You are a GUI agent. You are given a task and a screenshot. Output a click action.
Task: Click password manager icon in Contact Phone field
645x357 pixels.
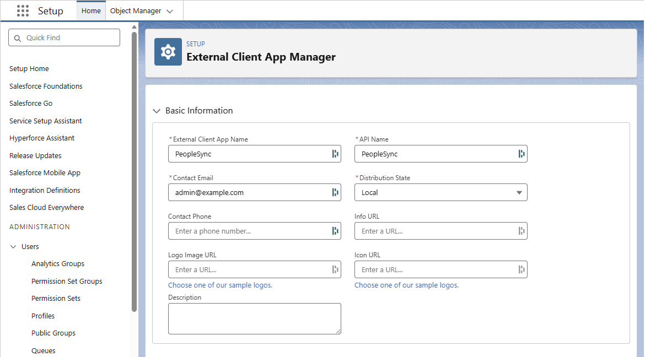tap(335, 231)
